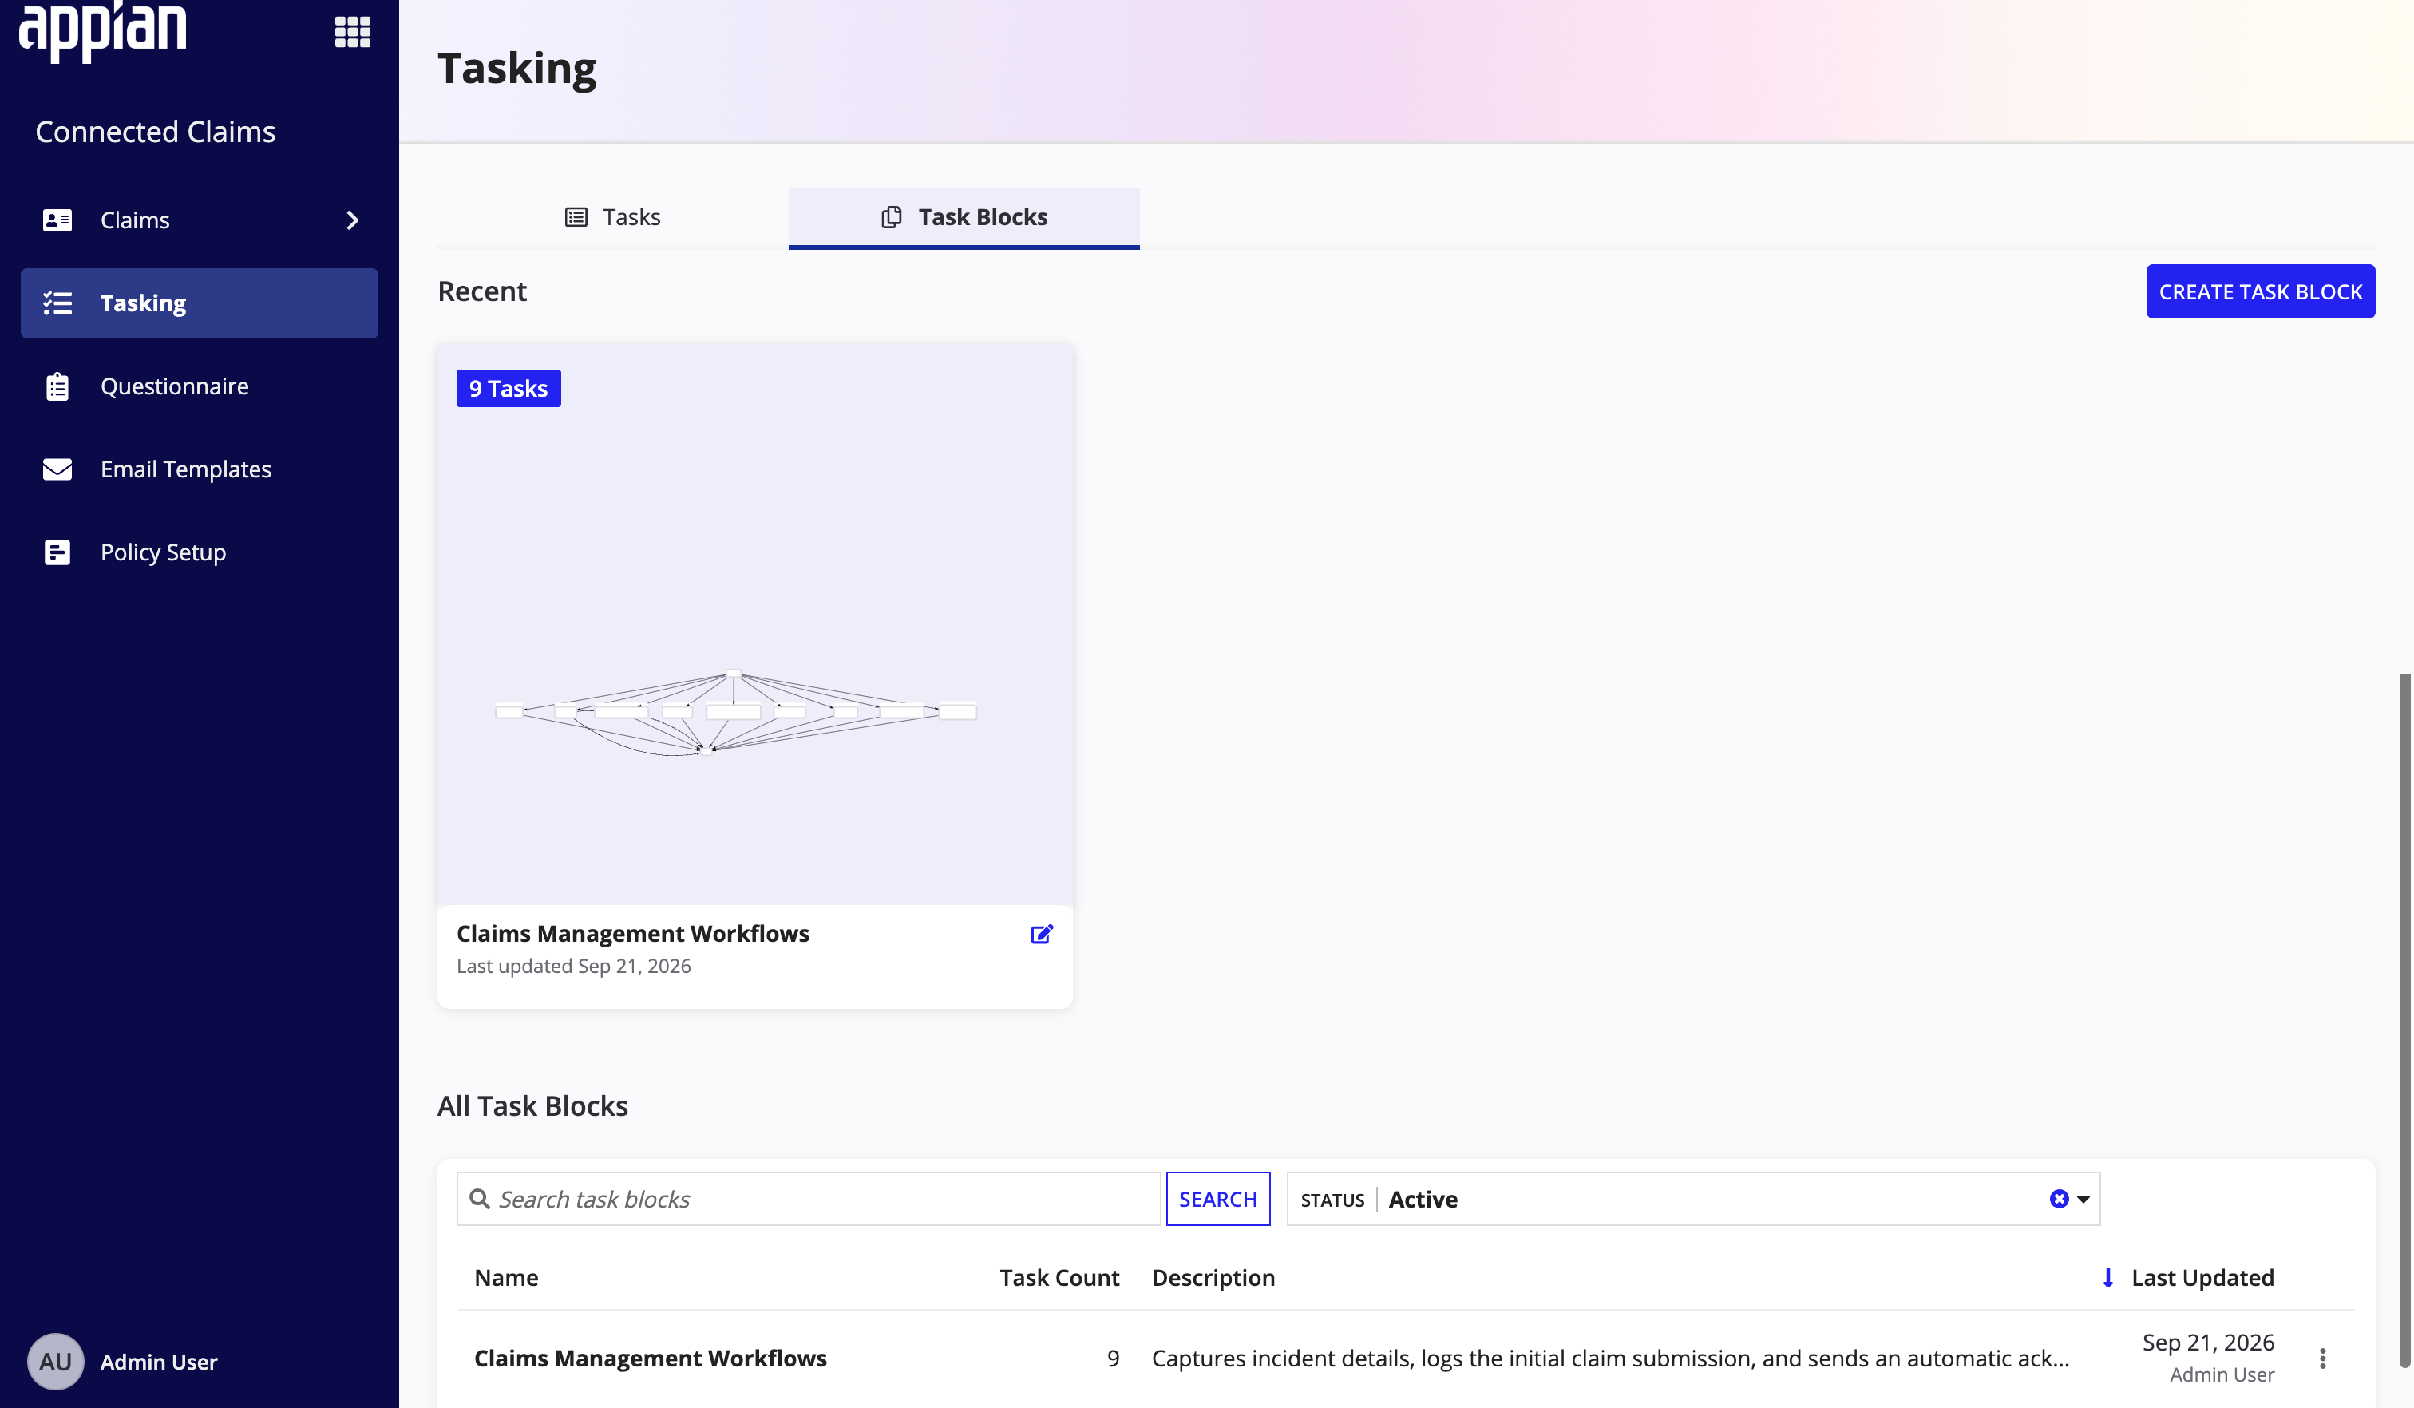Edit Claims Management Workflows card via pencil icon

click(x=1043, y=934)
